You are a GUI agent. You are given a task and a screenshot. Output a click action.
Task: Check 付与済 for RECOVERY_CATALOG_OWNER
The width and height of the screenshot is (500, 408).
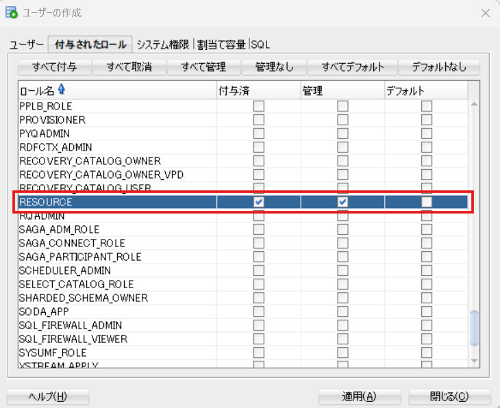[259, 161]
